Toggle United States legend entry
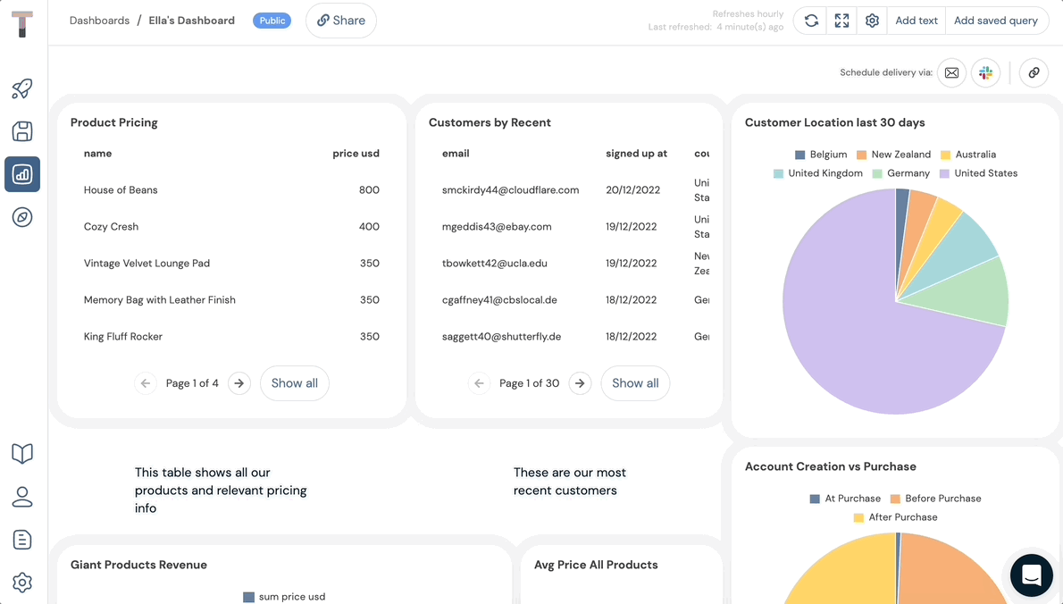The height and width of the screenshot is (604, 1063). (x=978, y=173)
